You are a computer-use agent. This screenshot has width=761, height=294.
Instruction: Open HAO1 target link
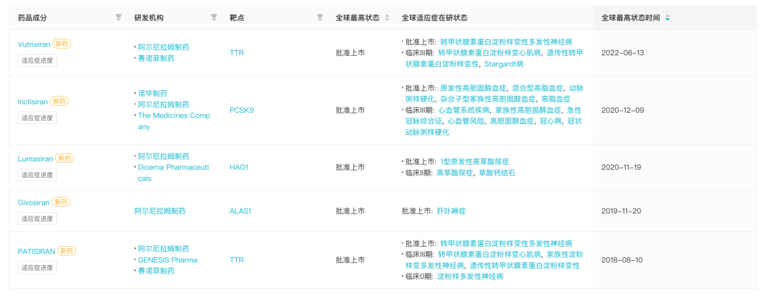click(x=239, y=167)
